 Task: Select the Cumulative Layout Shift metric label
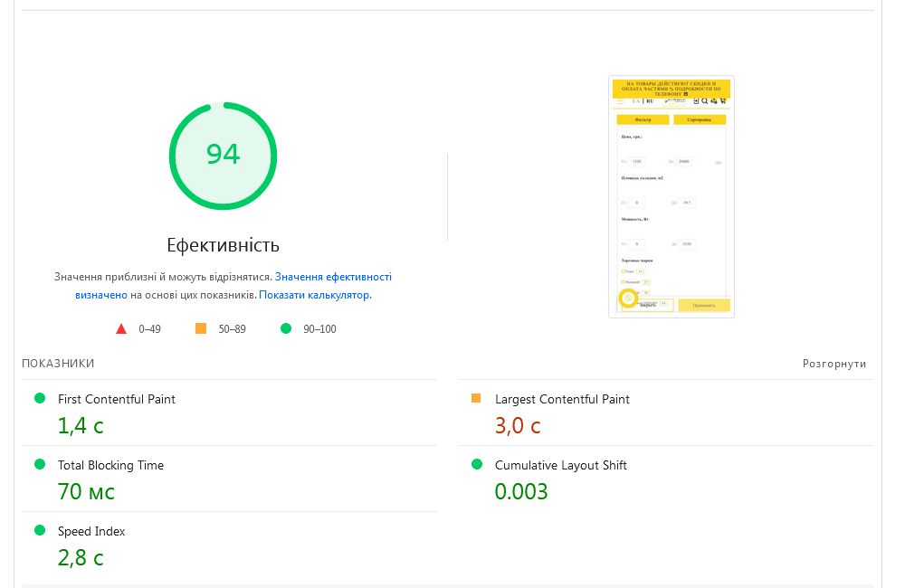(x=560, y=465)
